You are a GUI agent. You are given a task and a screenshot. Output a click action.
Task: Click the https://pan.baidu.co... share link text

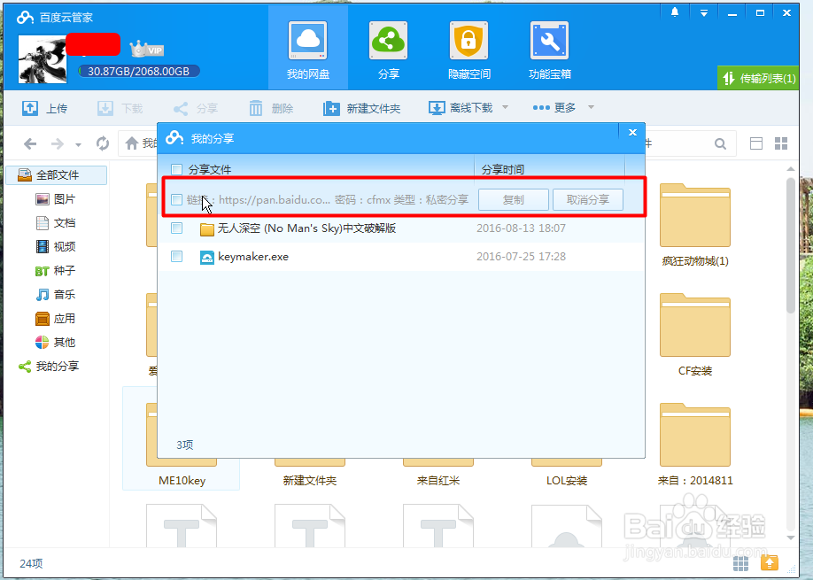click(x=275, y=200)
